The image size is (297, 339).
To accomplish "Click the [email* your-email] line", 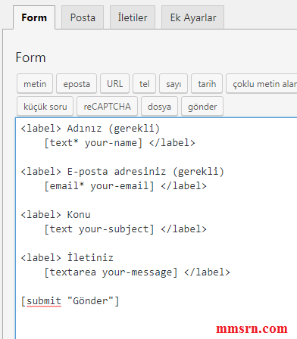I will pyautogui.click(x=125, y=186).
